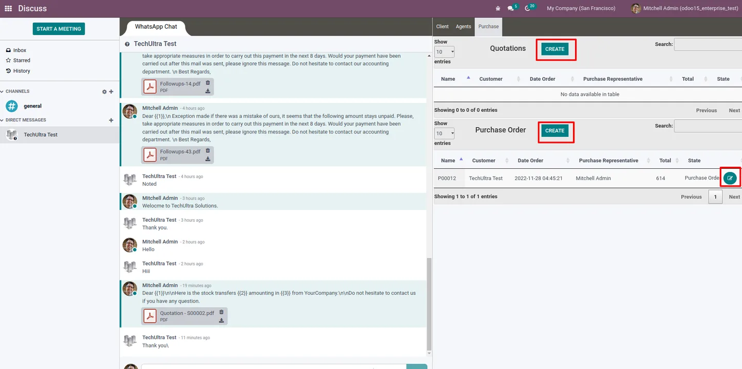
Task: Open Quotations show entries dropdown
Action: tap(445, 51)
